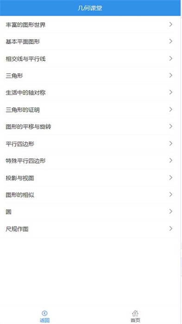Open the 尺规作图 chapter entry
The height and width of the screenshot is (324, 182).
tap(90, 229)
